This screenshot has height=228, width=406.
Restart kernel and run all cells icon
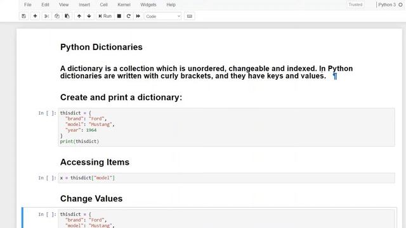[x=138, y=16]
